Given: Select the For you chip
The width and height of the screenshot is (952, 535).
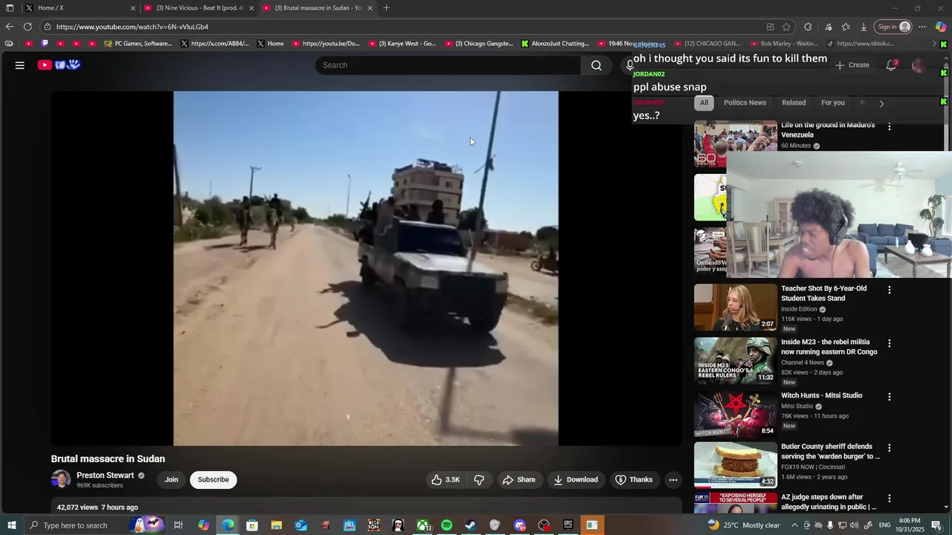Looking at the screenshot, I should click(x=833, y=103).
